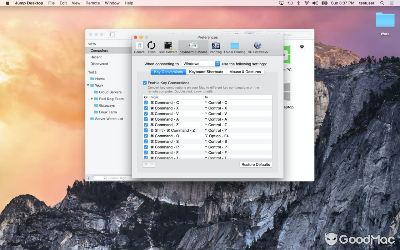The width and height of the screenshot is (400, 250).
Task: Click the Restore Defaults button
Action: (x=256, y=164)
